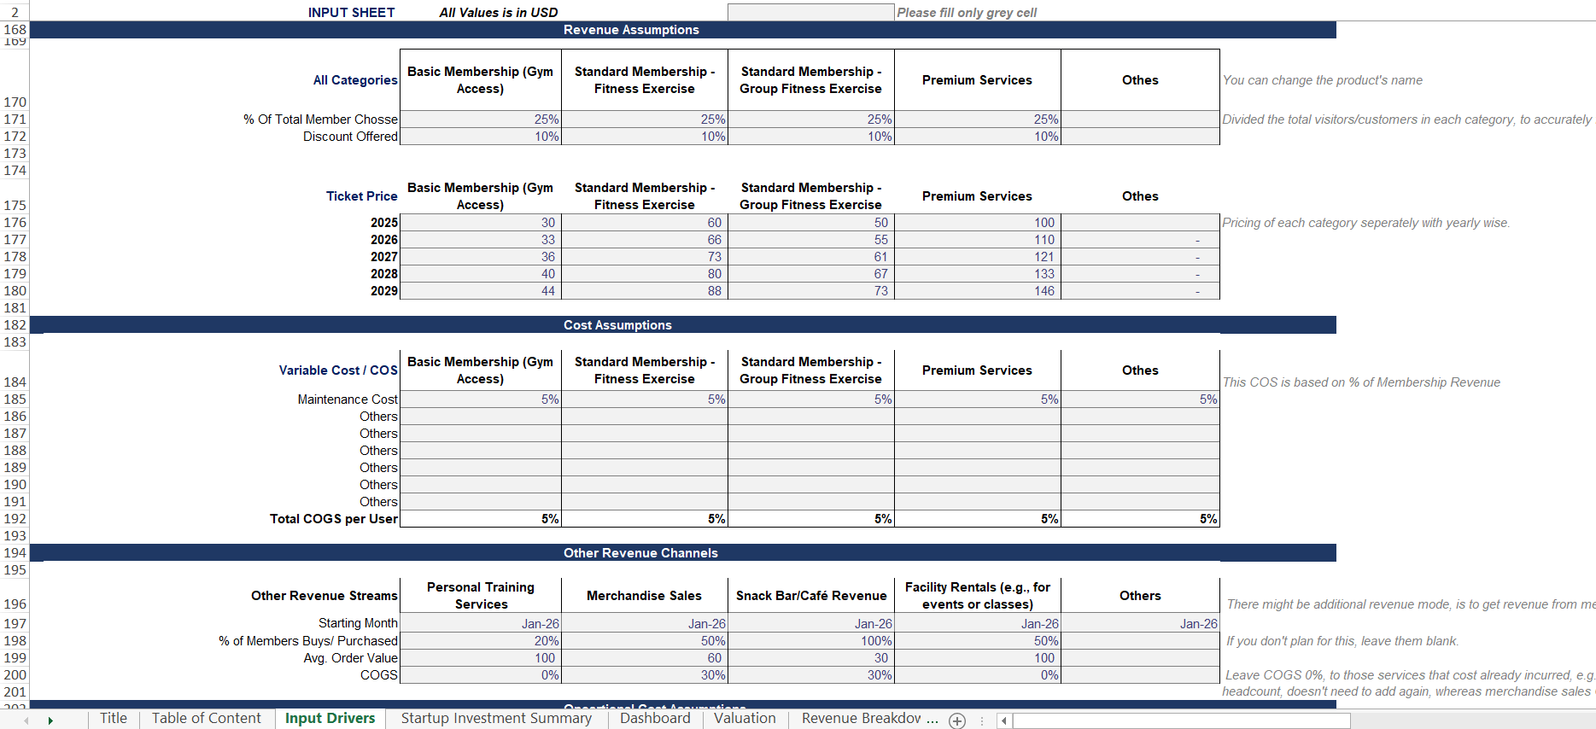Select 'Total COGS per User' label
The image size is (1596, 729).
pyautogui.click(x=334, y=519)
